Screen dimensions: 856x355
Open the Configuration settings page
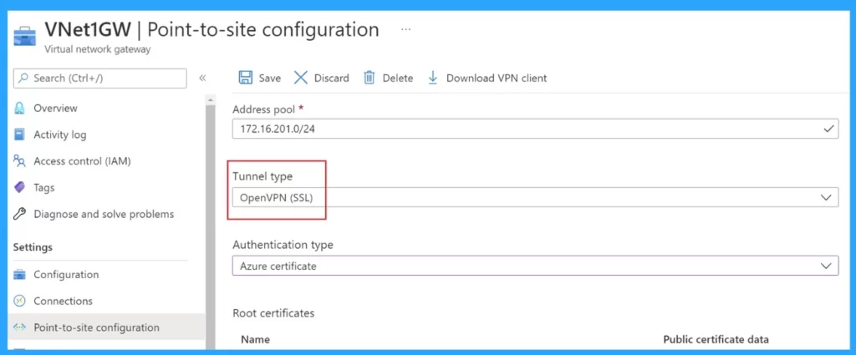66,274
